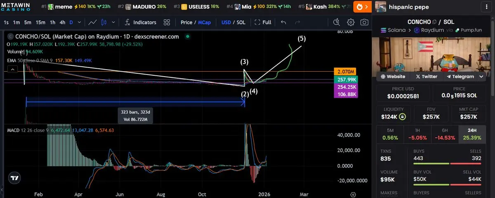The height and width of the screenshot is (198, 495).
Task: Set chart currency to SOL
Action: click(x=240, y=22)
